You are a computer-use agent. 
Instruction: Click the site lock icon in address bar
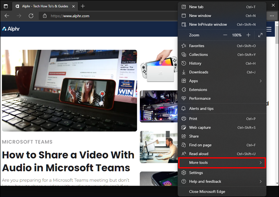click(45, 16)
